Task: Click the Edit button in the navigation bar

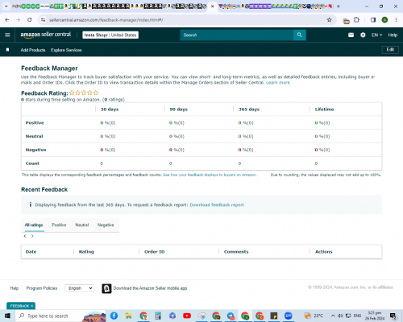Action: click(390, 50)
